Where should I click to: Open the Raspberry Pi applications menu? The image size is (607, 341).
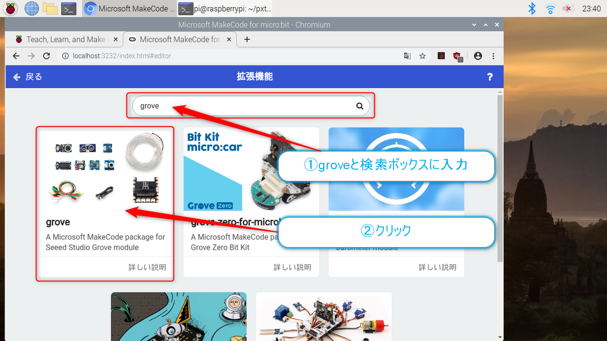pos(11,8)
